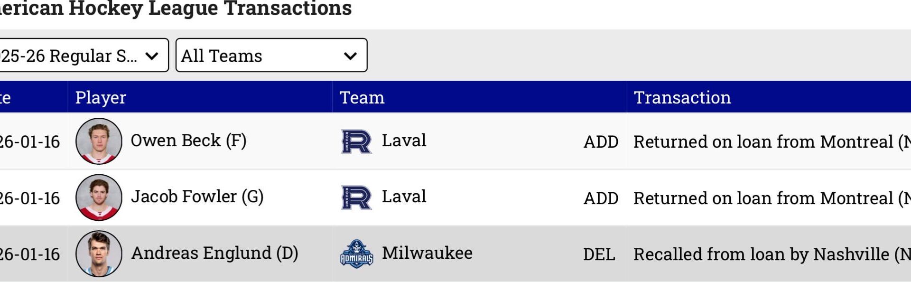Click the chevron on the All Teams selector
The image size is (911, 282).
click(x=350, y=56)
